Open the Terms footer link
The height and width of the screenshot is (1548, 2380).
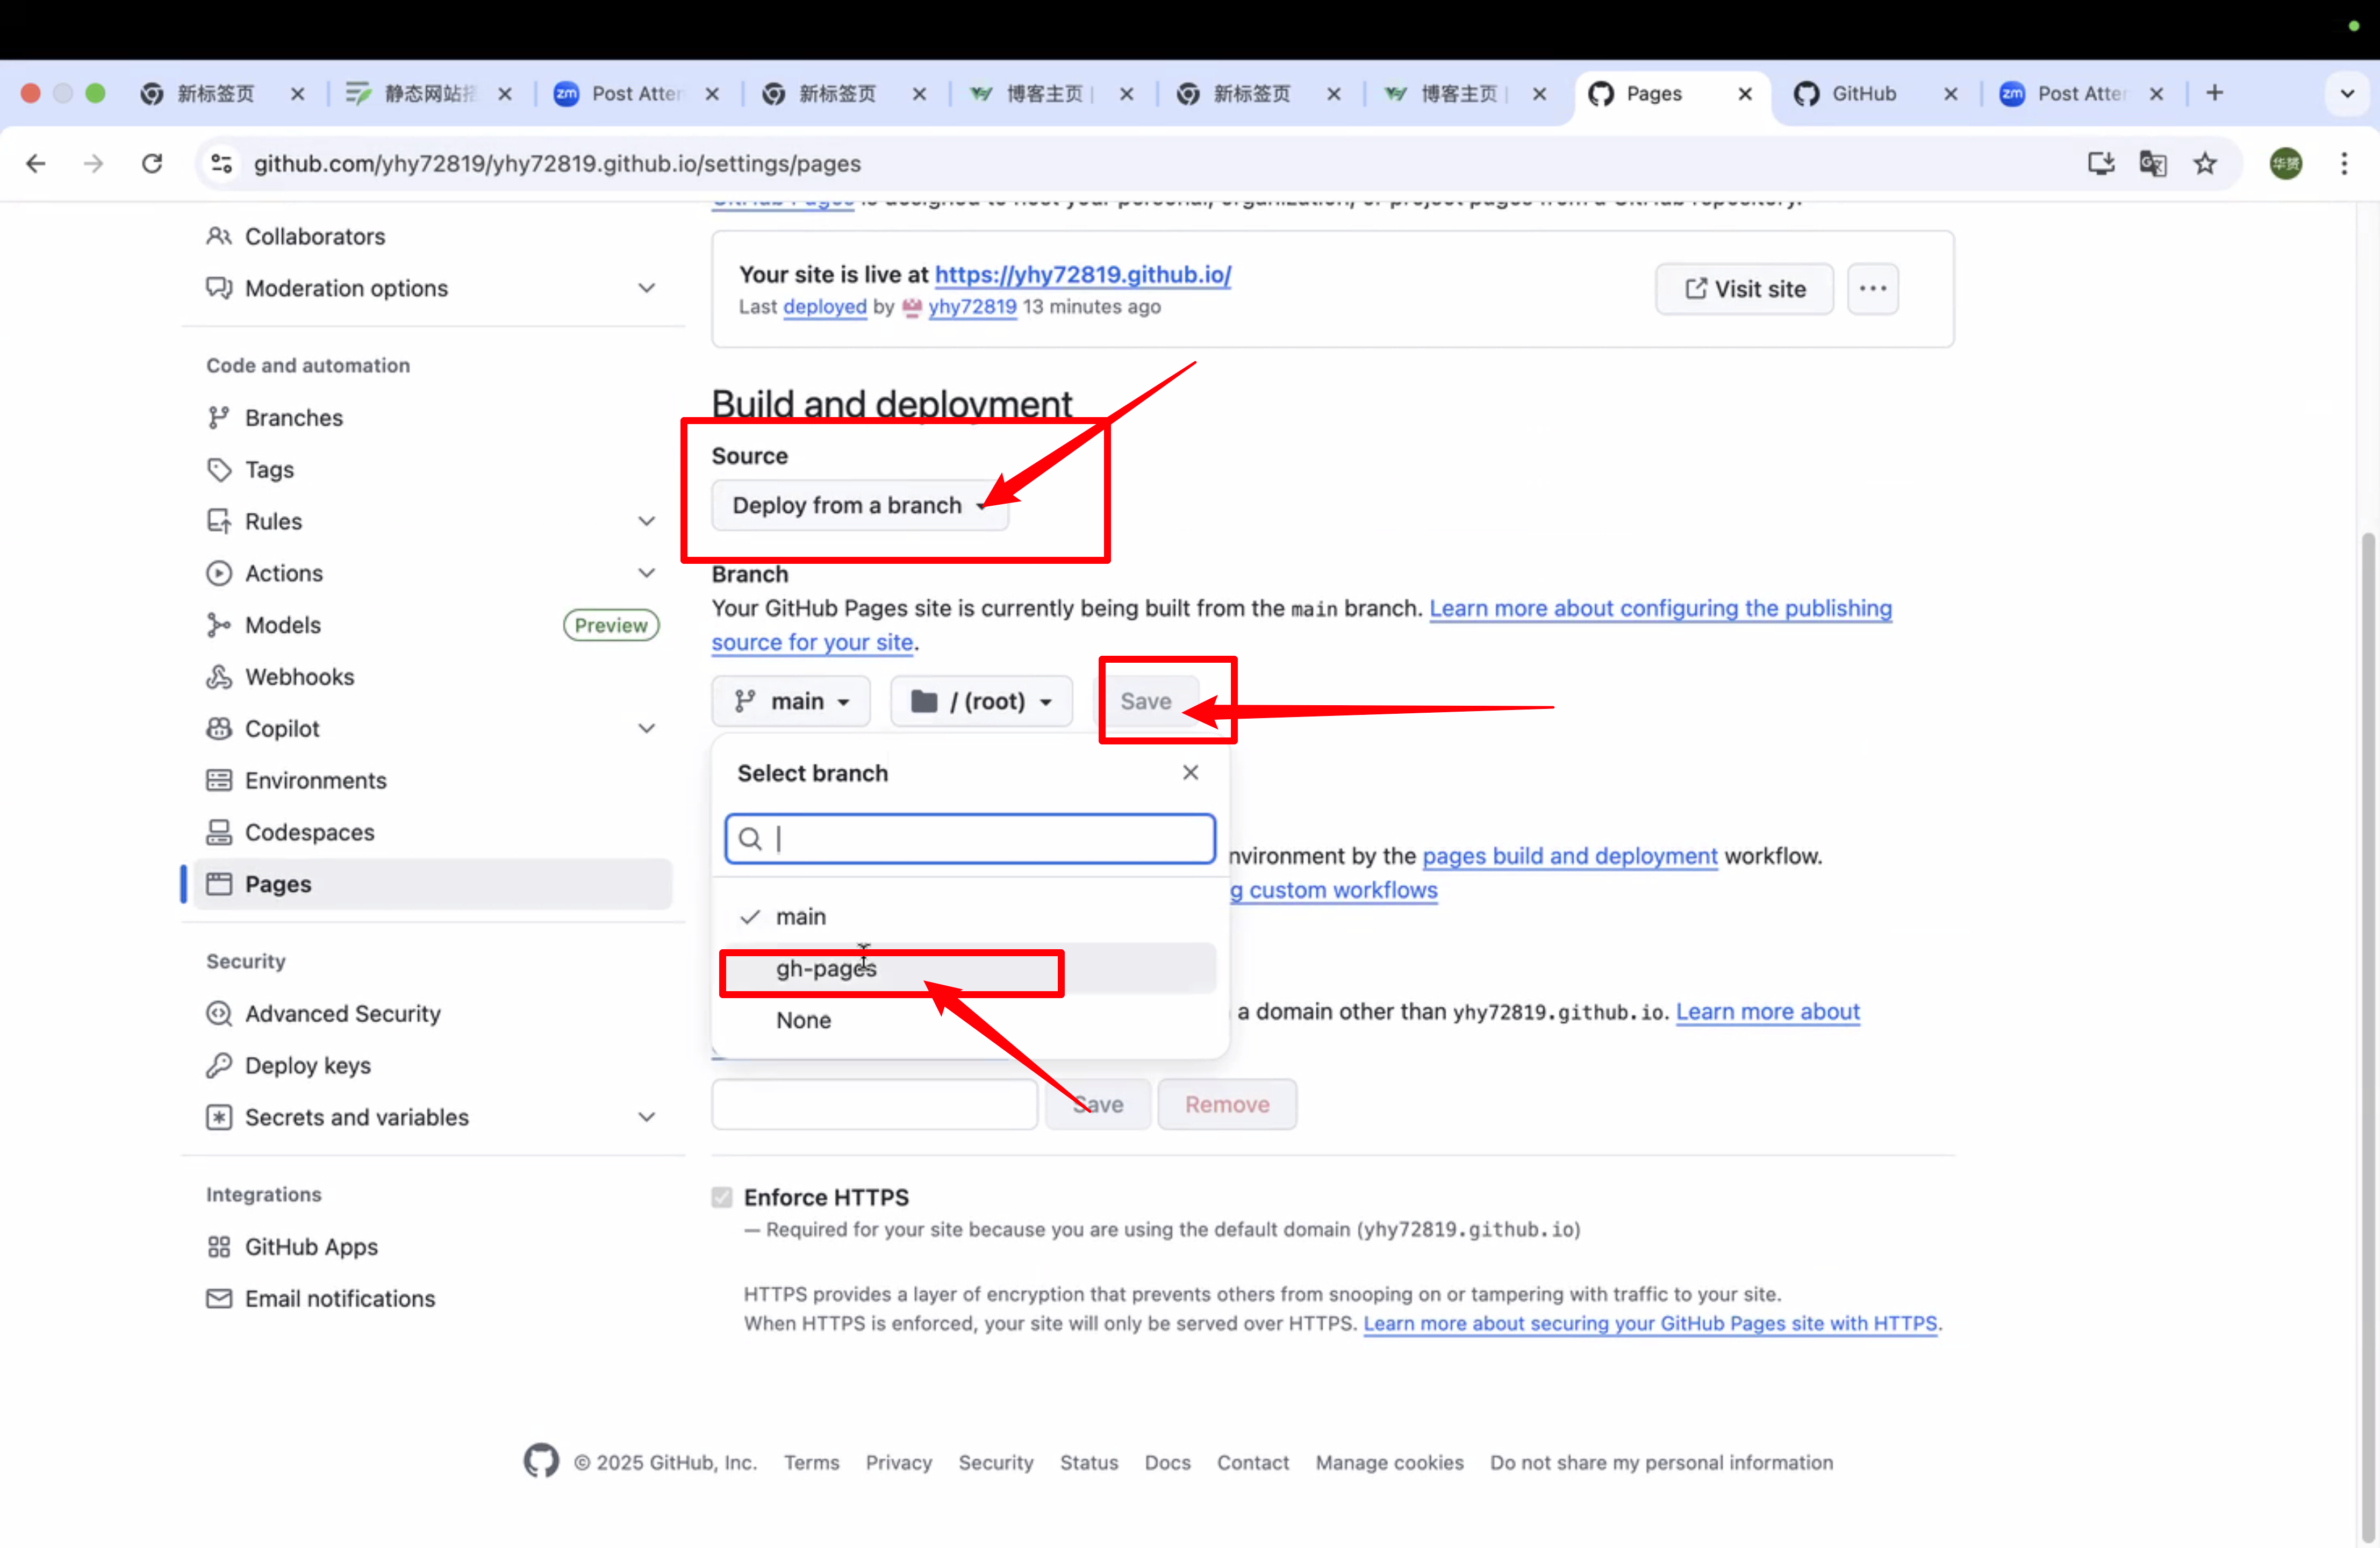pyautogui.click(x=812, y=1462)
